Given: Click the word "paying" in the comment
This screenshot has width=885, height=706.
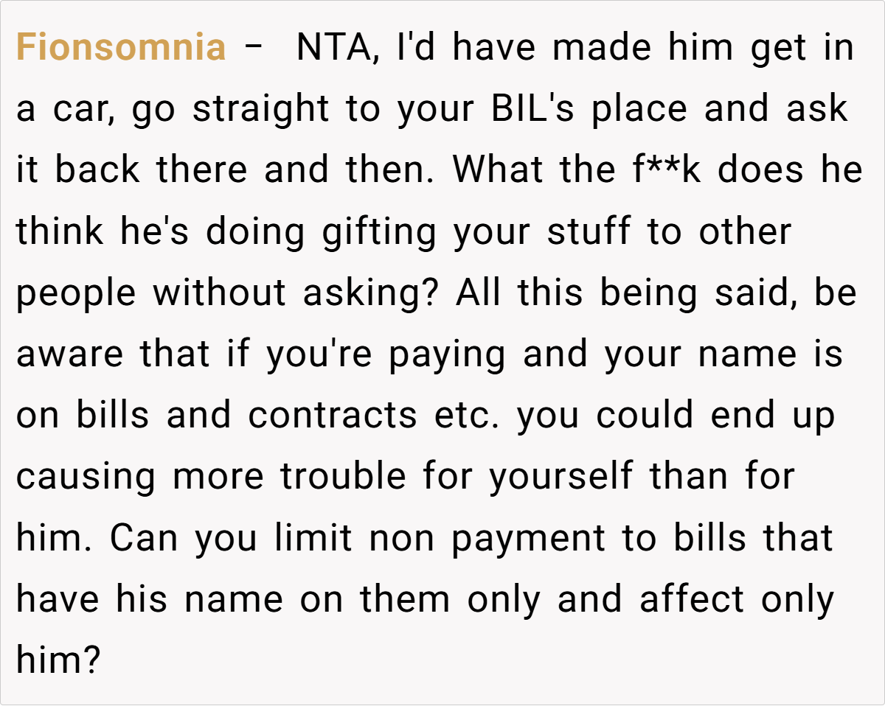Looking at the screenshot, I should [448, 356].
